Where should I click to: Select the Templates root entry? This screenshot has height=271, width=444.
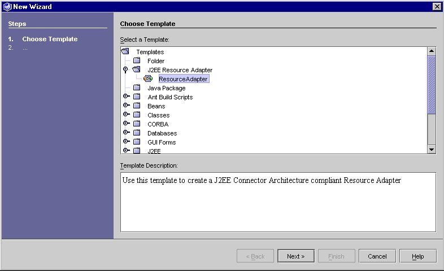(x=150, y=52)
